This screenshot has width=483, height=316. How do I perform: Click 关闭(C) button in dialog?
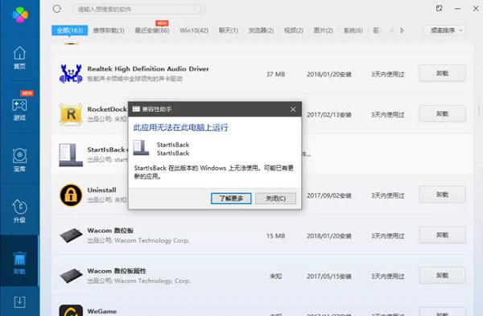(275, 199)
